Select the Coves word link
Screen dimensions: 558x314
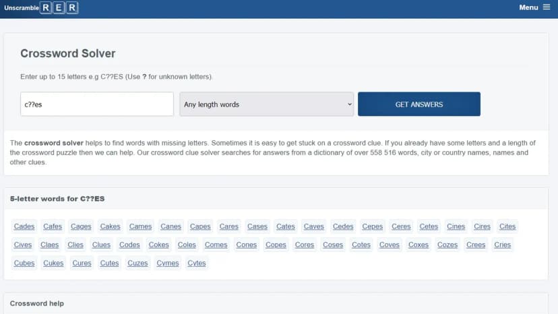390,245
